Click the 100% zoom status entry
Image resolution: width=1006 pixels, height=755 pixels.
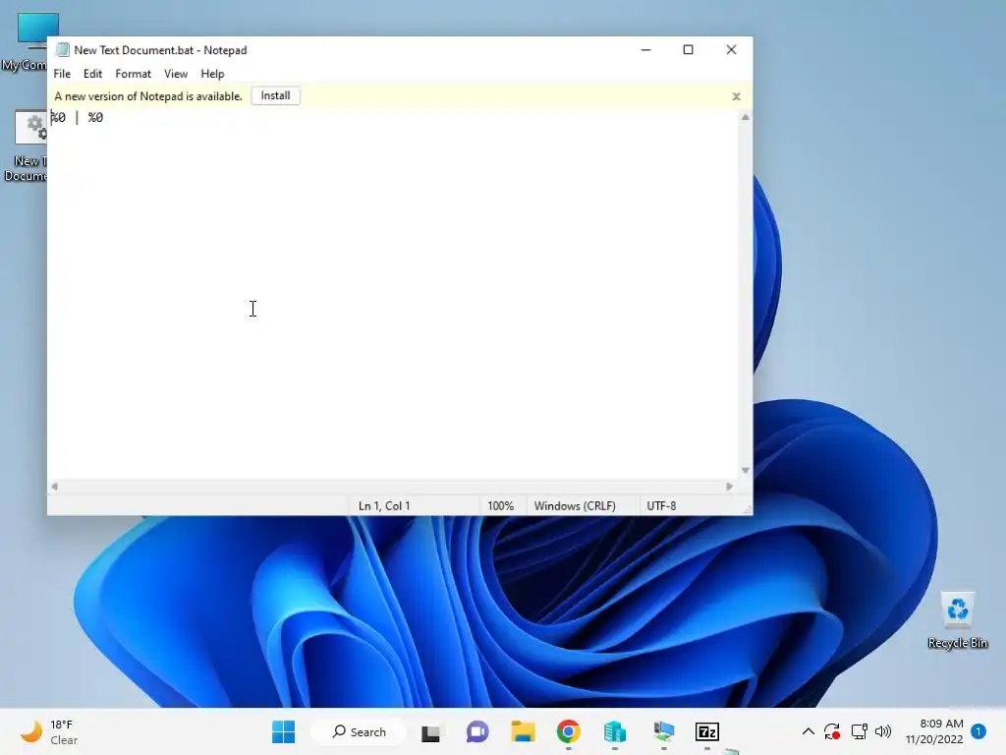[500, 506]
